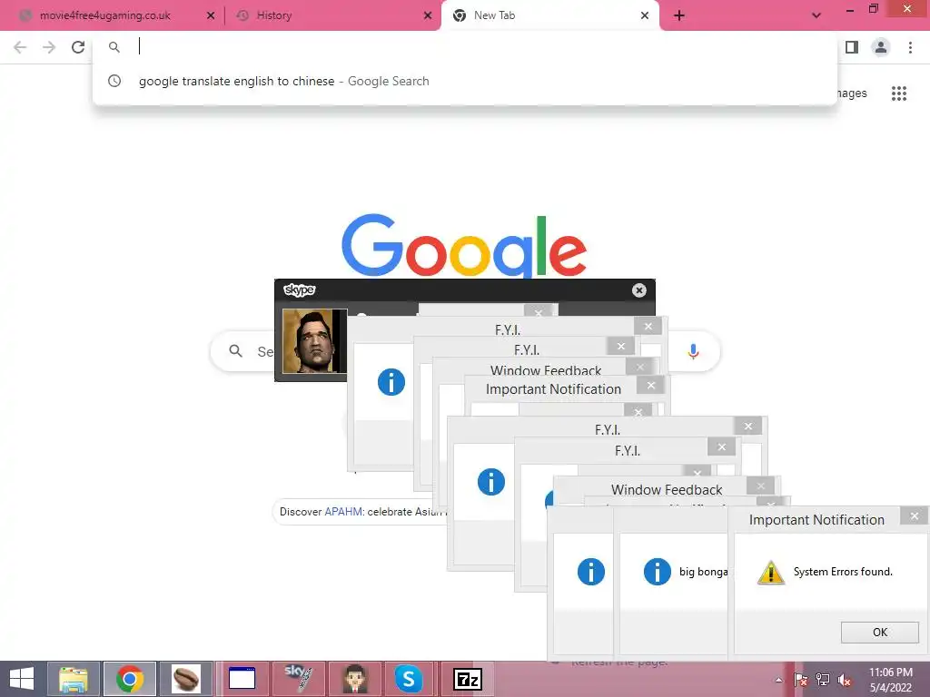The height and width of the screenshot is (697, 930).
Task: Click the warning icon beside System Errors
Action: click(x=770, y=572)
